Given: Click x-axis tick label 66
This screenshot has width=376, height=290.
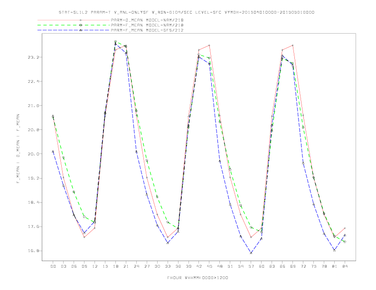Looking at the screenshot, I should click(282, 266).
